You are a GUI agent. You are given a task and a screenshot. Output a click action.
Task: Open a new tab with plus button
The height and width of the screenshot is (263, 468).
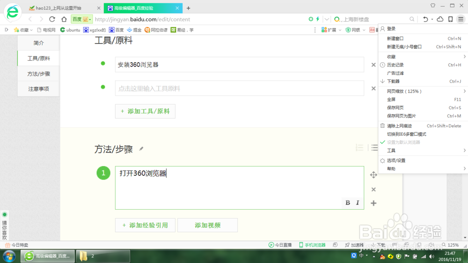coord(188,8)
